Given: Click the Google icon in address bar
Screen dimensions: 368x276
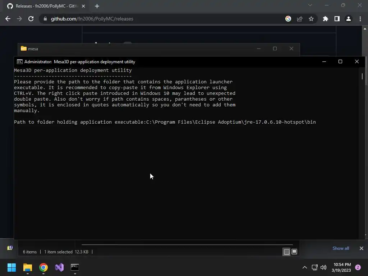Looking at the screenshot, I should click(288, 19).
